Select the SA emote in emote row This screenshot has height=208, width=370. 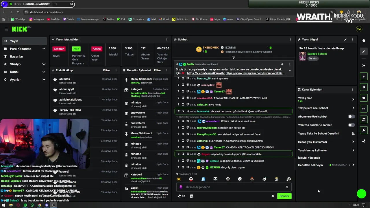click(179, 179)
